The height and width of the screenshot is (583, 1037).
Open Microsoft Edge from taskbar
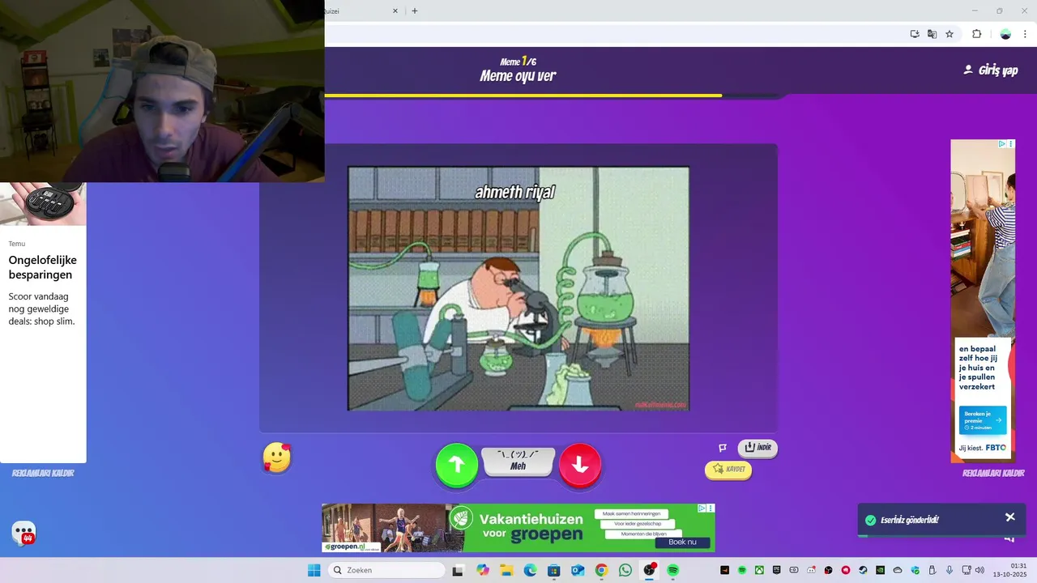(530, 570)
